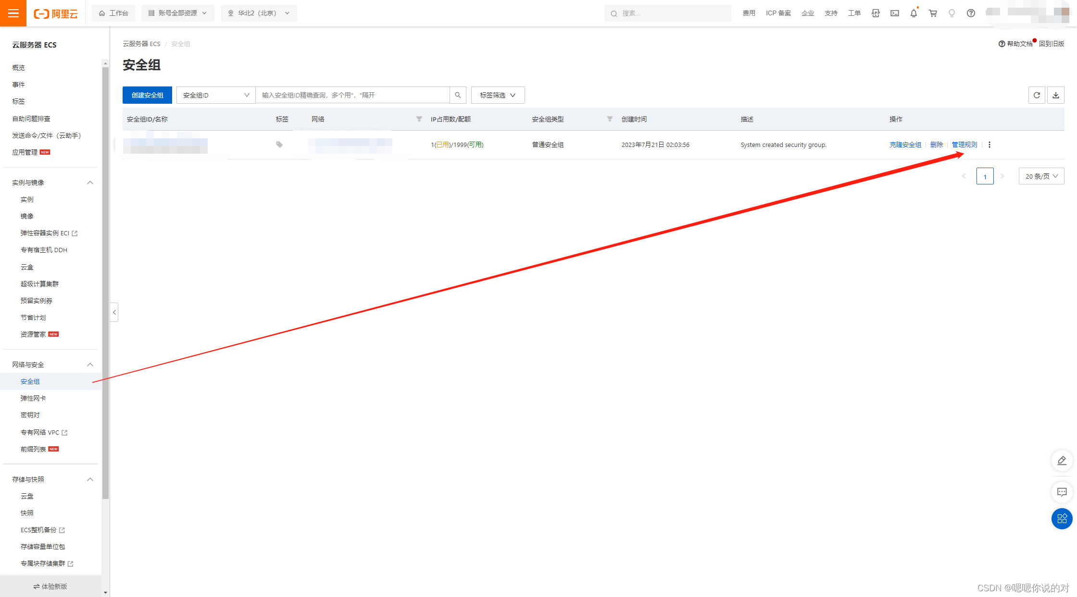The image size is (1077, 597).
Task: Open the three-dot more actions menu
Action: point(989,145)
